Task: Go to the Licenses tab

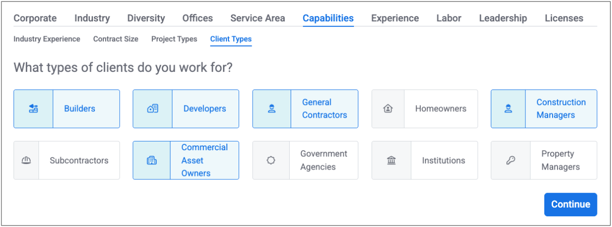Action: pos(564,18)
